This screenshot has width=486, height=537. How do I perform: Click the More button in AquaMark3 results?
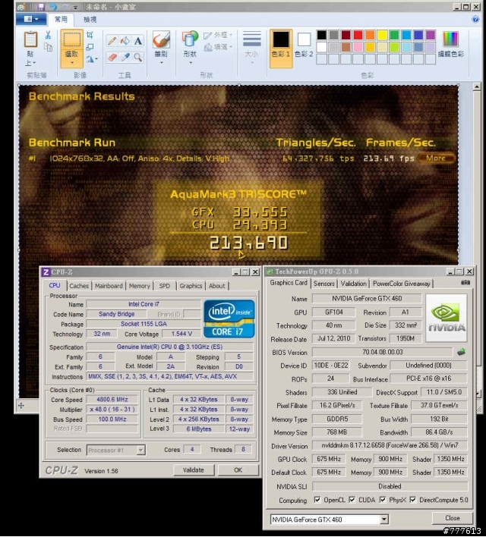pos(436,159)
